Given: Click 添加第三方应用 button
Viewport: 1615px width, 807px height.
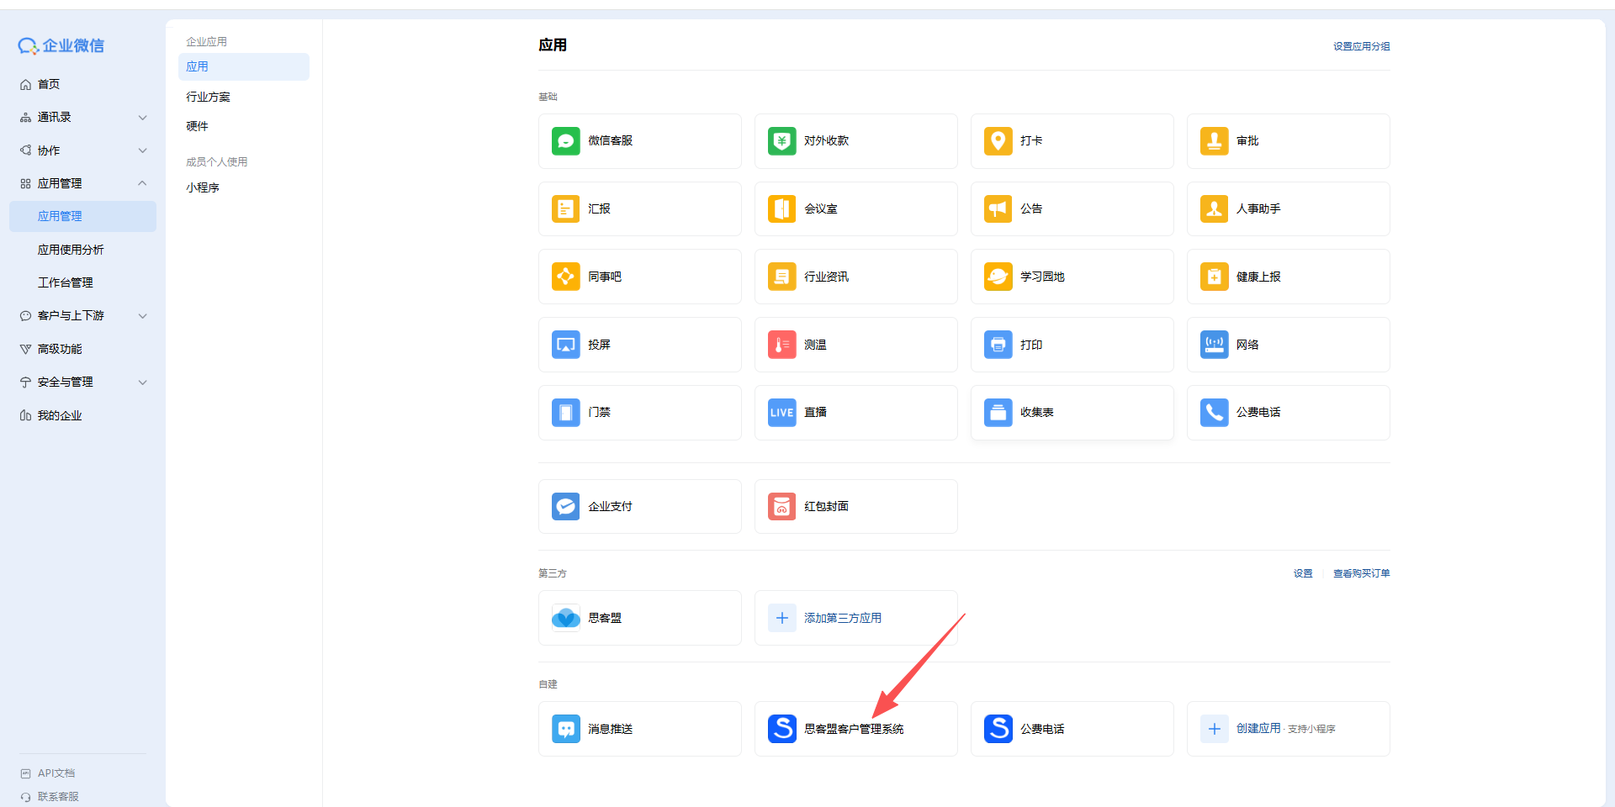Looking at the screenshot, I should (x=855, y=618).
